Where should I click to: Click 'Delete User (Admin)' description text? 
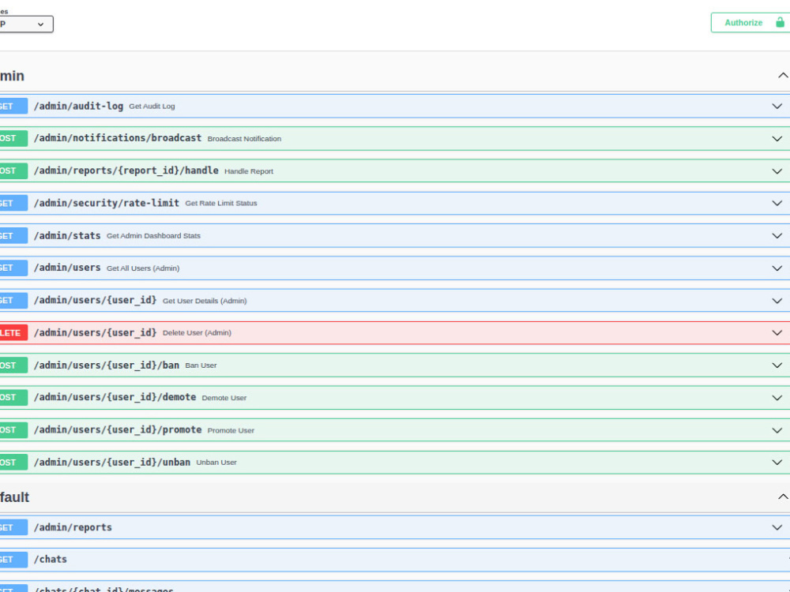[197, 333]
